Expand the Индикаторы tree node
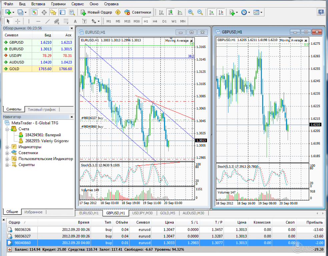Viewport: 328px width, 256px height. click(x=6, y=147)
